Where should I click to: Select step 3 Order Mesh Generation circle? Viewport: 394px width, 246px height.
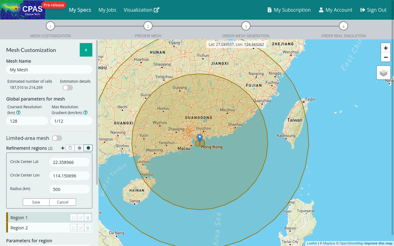coord(246,26)
